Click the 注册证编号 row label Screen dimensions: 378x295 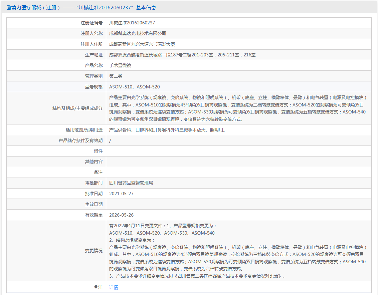[x=91, y=23]
